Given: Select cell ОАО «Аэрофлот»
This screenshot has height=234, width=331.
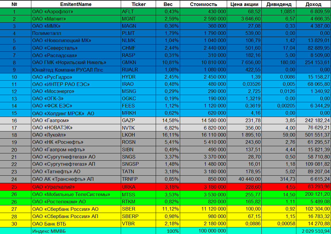Looking at the screenshot, I should click(x=76, y=12).
